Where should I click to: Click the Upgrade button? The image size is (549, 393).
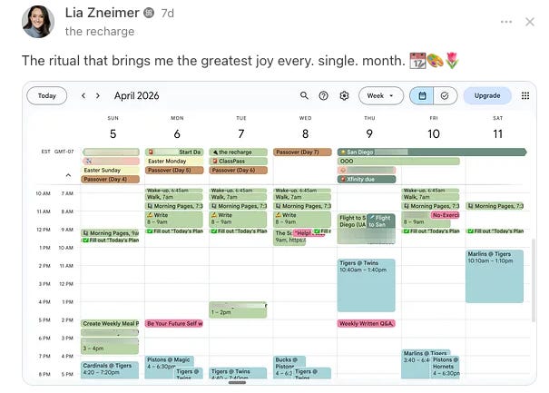pos(487,95)
